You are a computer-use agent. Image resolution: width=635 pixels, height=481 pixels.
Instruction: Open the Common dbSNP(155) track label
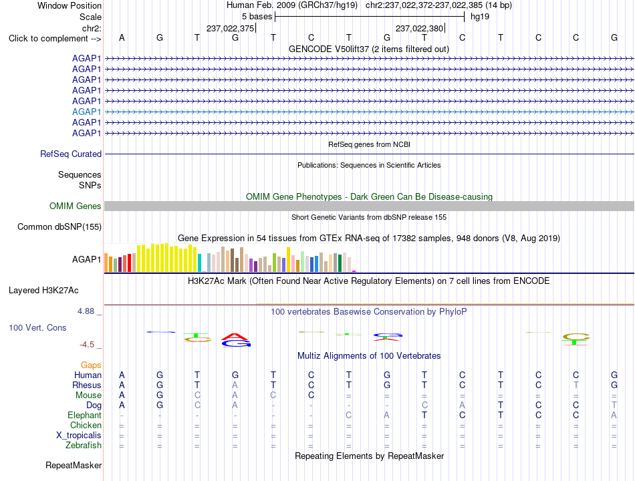coord(59,226)
